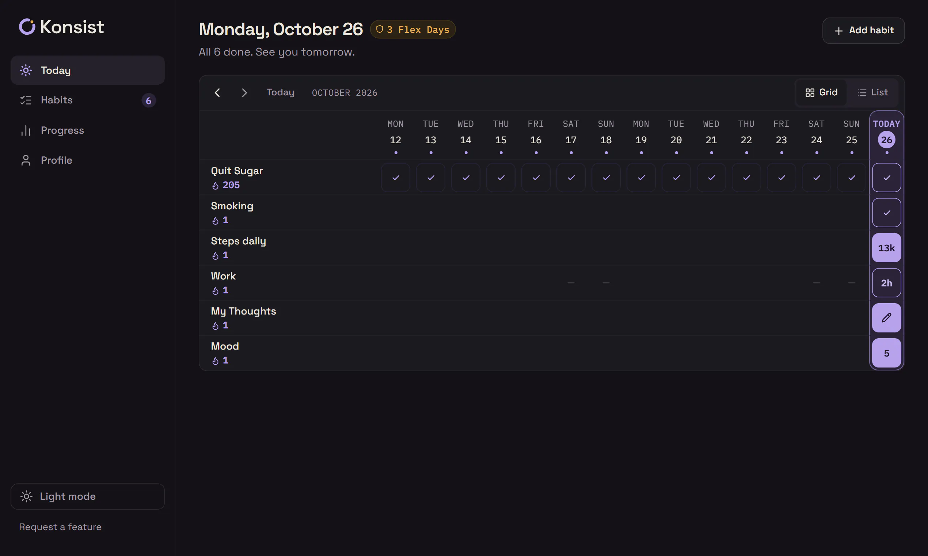Click the Add habit button
This screenshot has width=928, height=556.
tap(863, 31)
